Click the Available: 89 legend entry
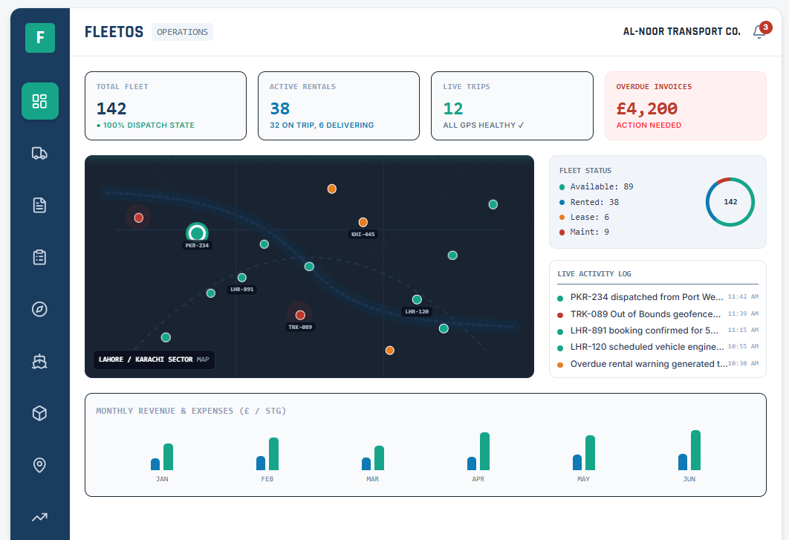Screen dimensions: 789x540 point(597,186)
